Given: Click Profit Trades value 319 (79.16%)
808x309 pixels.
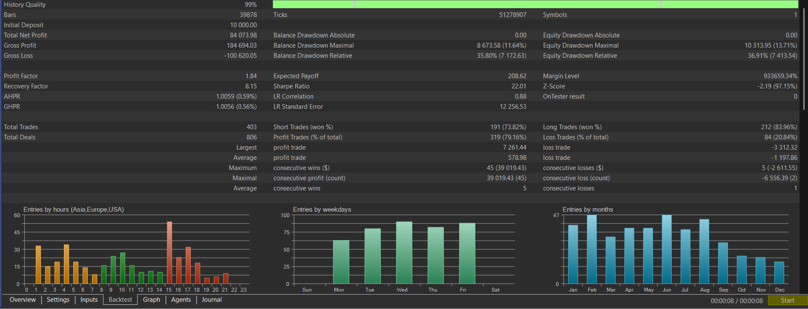Looking at the screenshot, I should point(508,137).
